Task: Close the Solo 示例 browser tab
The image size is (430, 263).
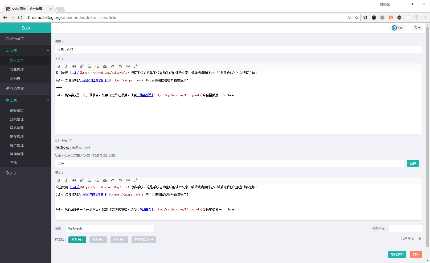Action: (x=51, y=9)
